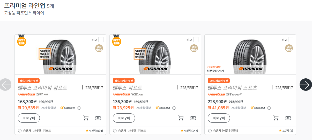
Task: Click BEST TIRE badge on Ventus V2 AS card
Action: click(117, 41)
